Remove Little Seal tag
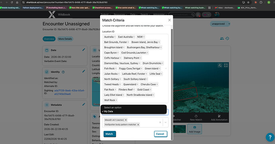This screenshot has width=275, height=144. [x=161, y=74]
